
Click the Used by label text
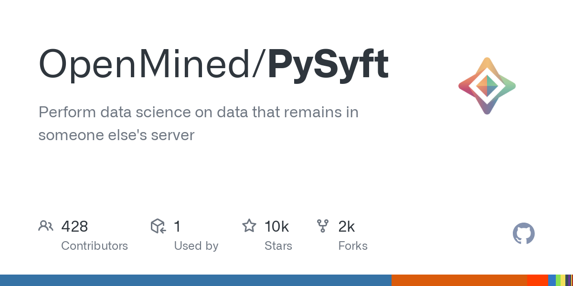(196, 246)
